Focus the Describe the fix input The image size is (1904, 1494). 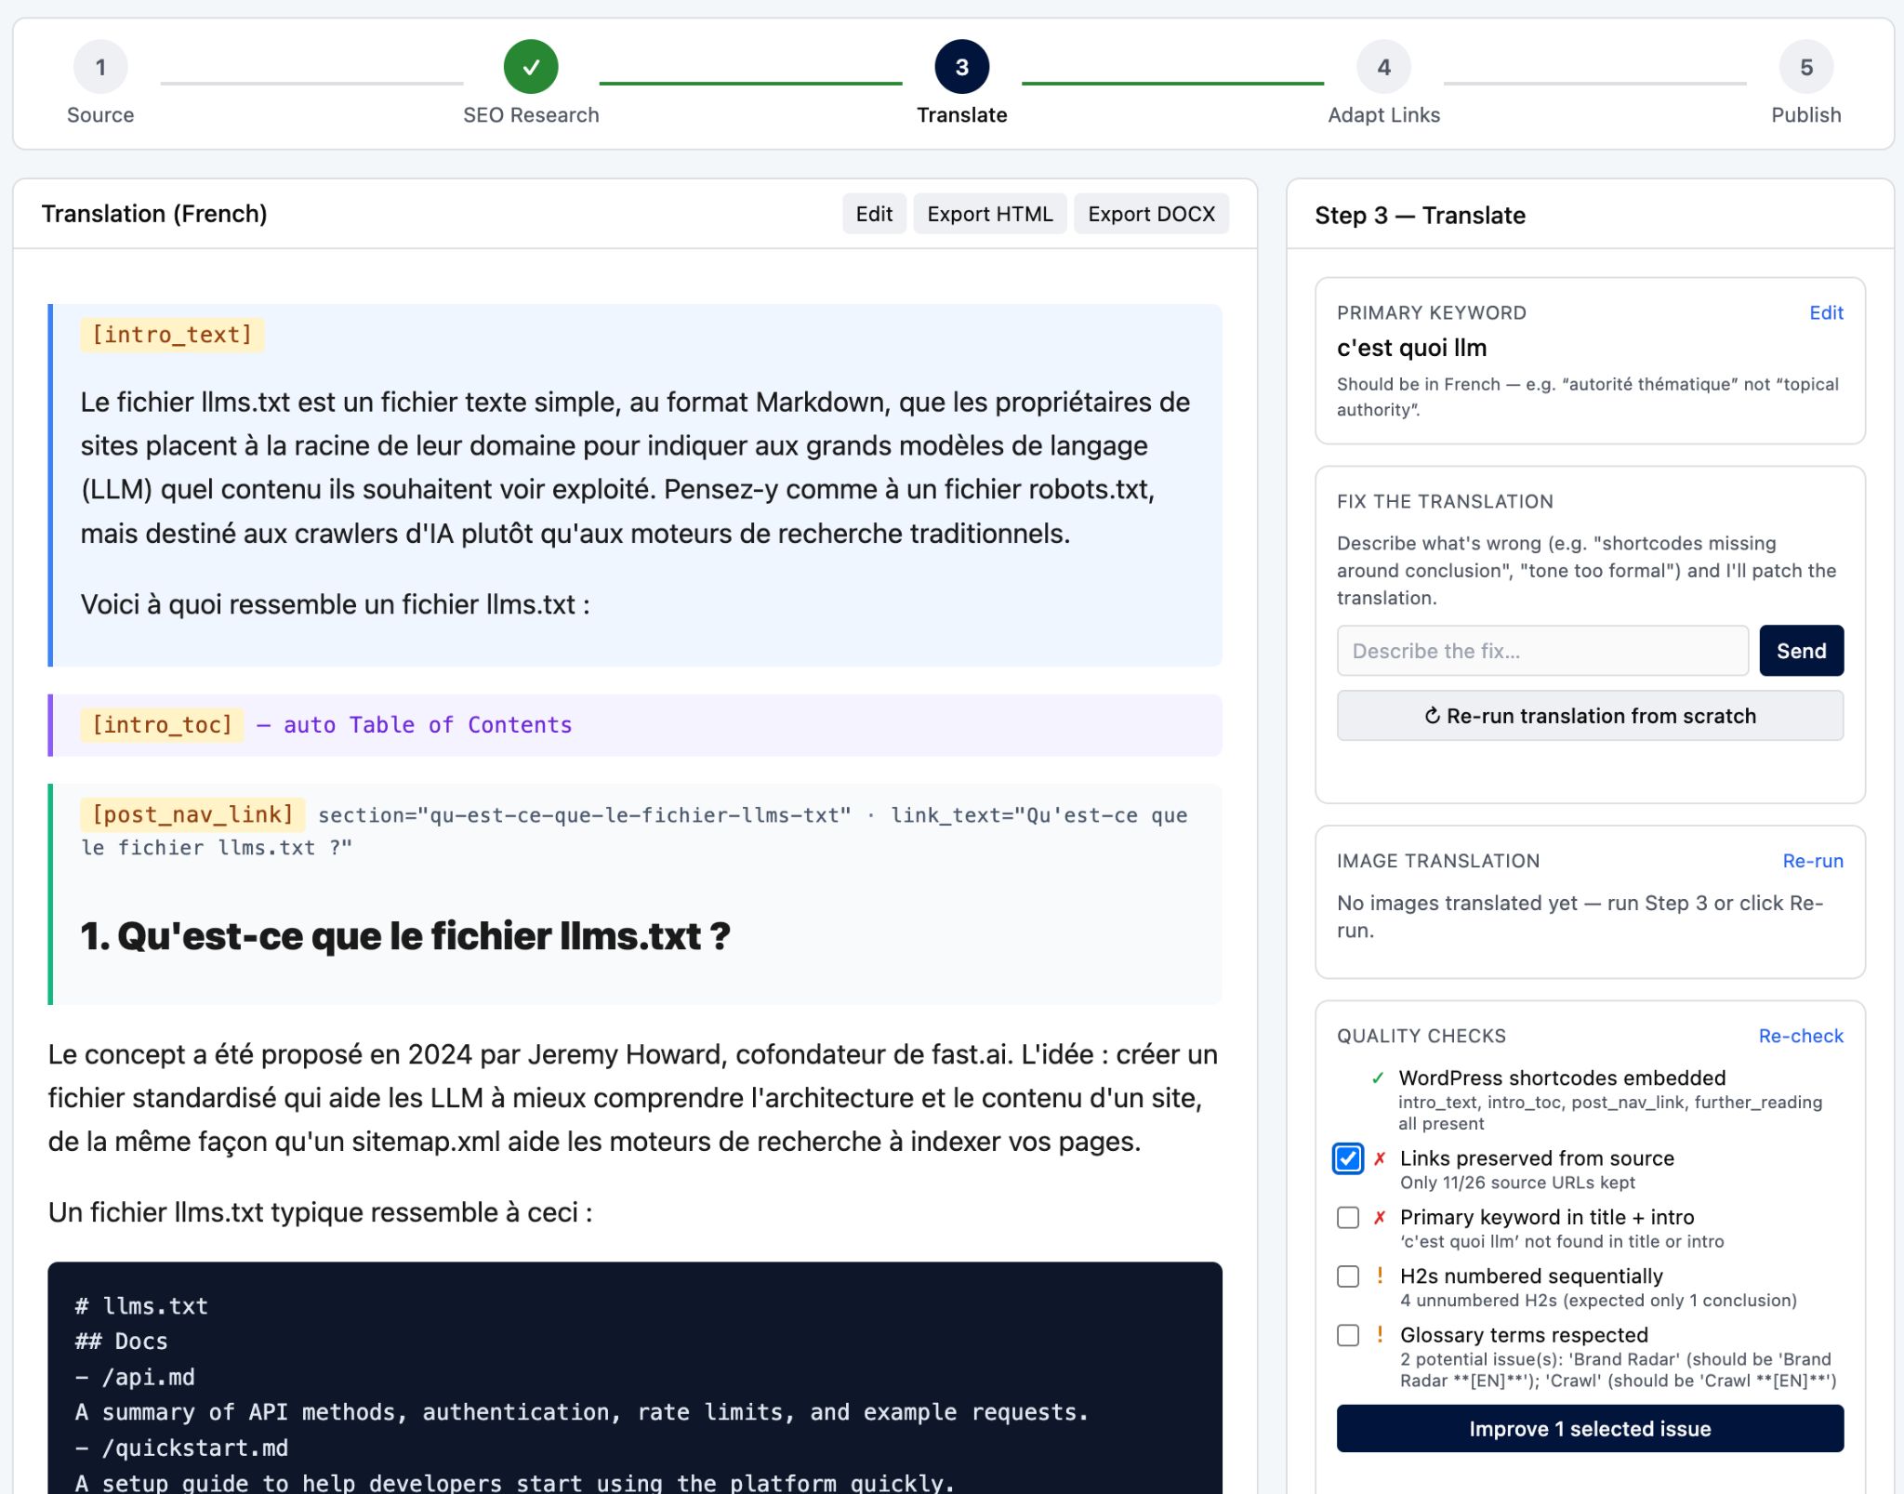tap(1542, 651)
